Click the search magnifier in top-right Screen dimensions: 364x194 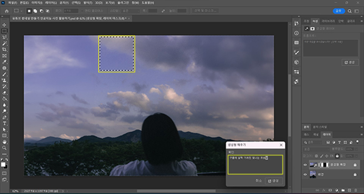[350, 11]
